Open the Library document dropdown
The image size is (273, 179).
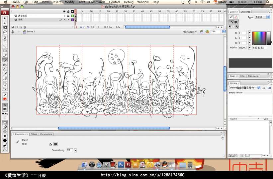(x=244, y=88)
